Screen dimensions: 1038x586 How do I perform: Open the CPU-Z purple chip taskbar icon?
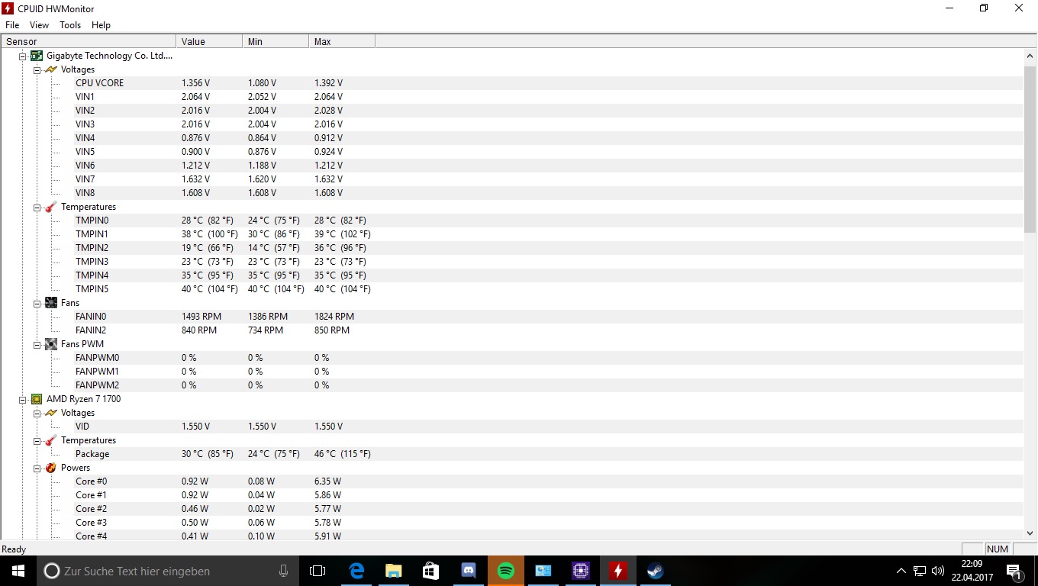coord(581,571)
